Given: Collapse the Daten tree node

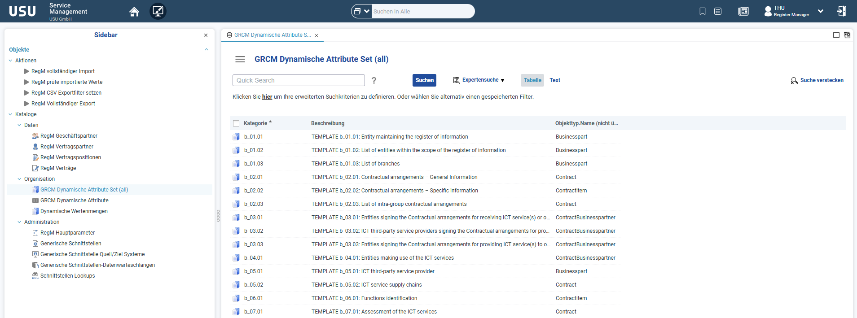Looking at the screenshot, I should [19, 125].
